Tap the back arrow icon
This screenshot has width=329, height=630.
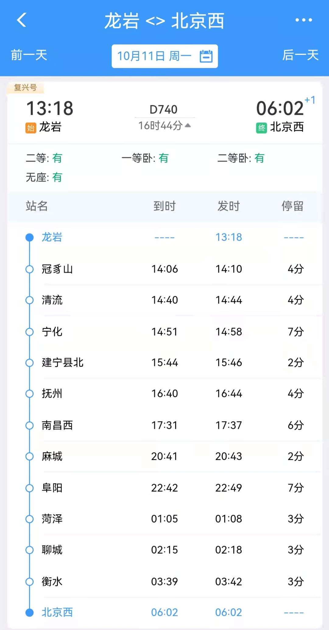click(x=22, y=20)
